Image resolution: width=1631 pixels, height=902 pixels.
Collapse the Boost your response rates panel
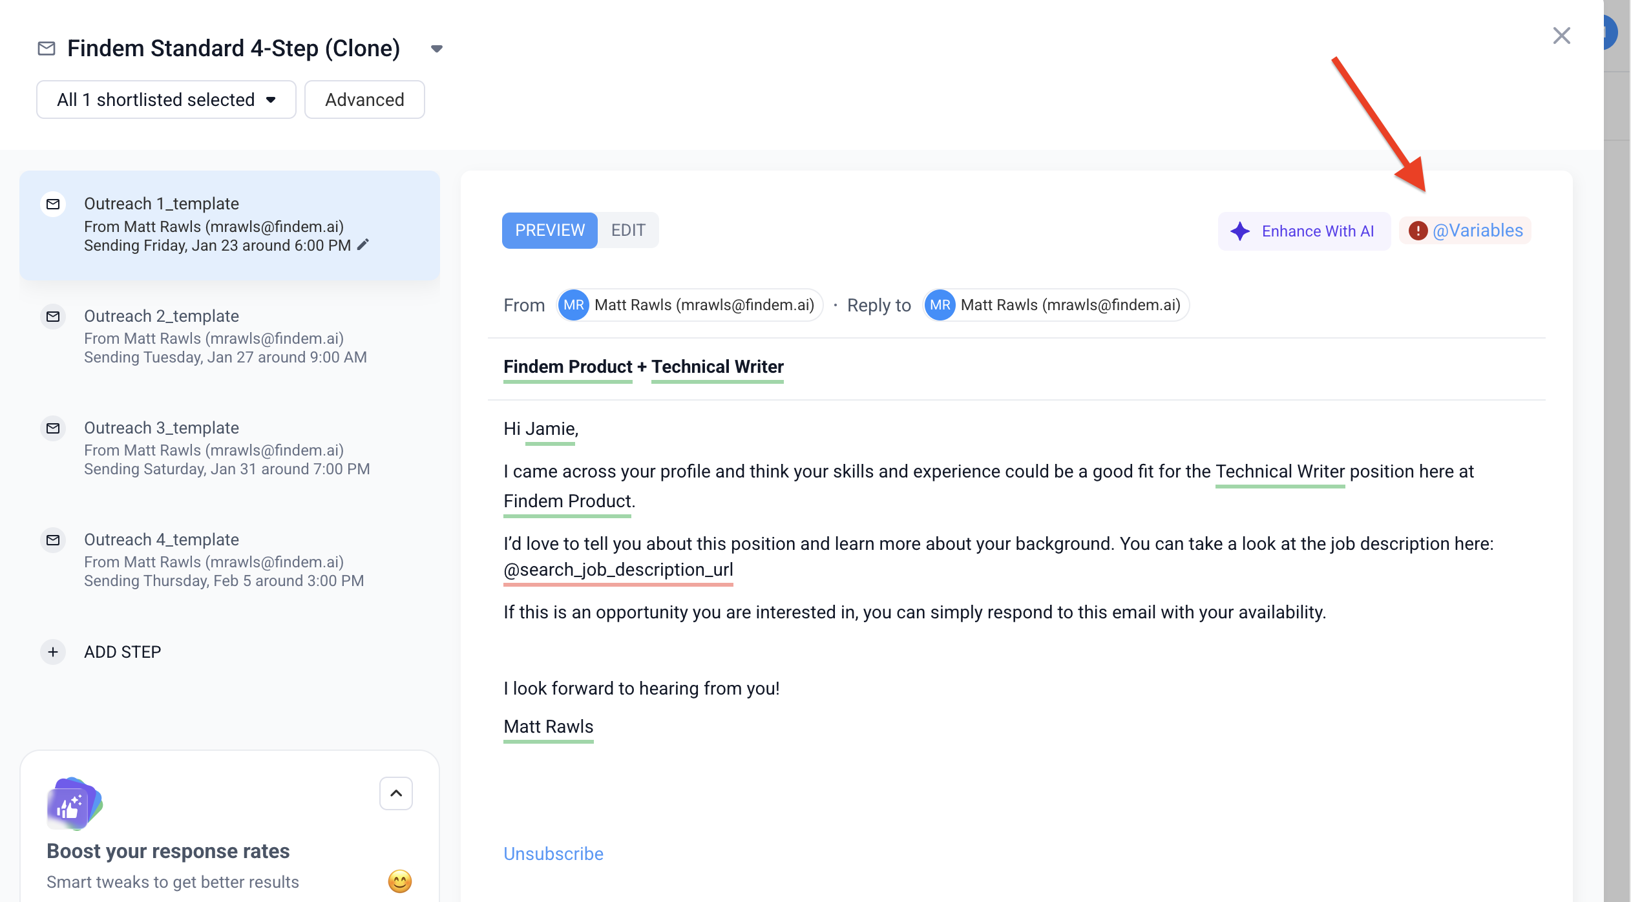click(x=396, y=793)
